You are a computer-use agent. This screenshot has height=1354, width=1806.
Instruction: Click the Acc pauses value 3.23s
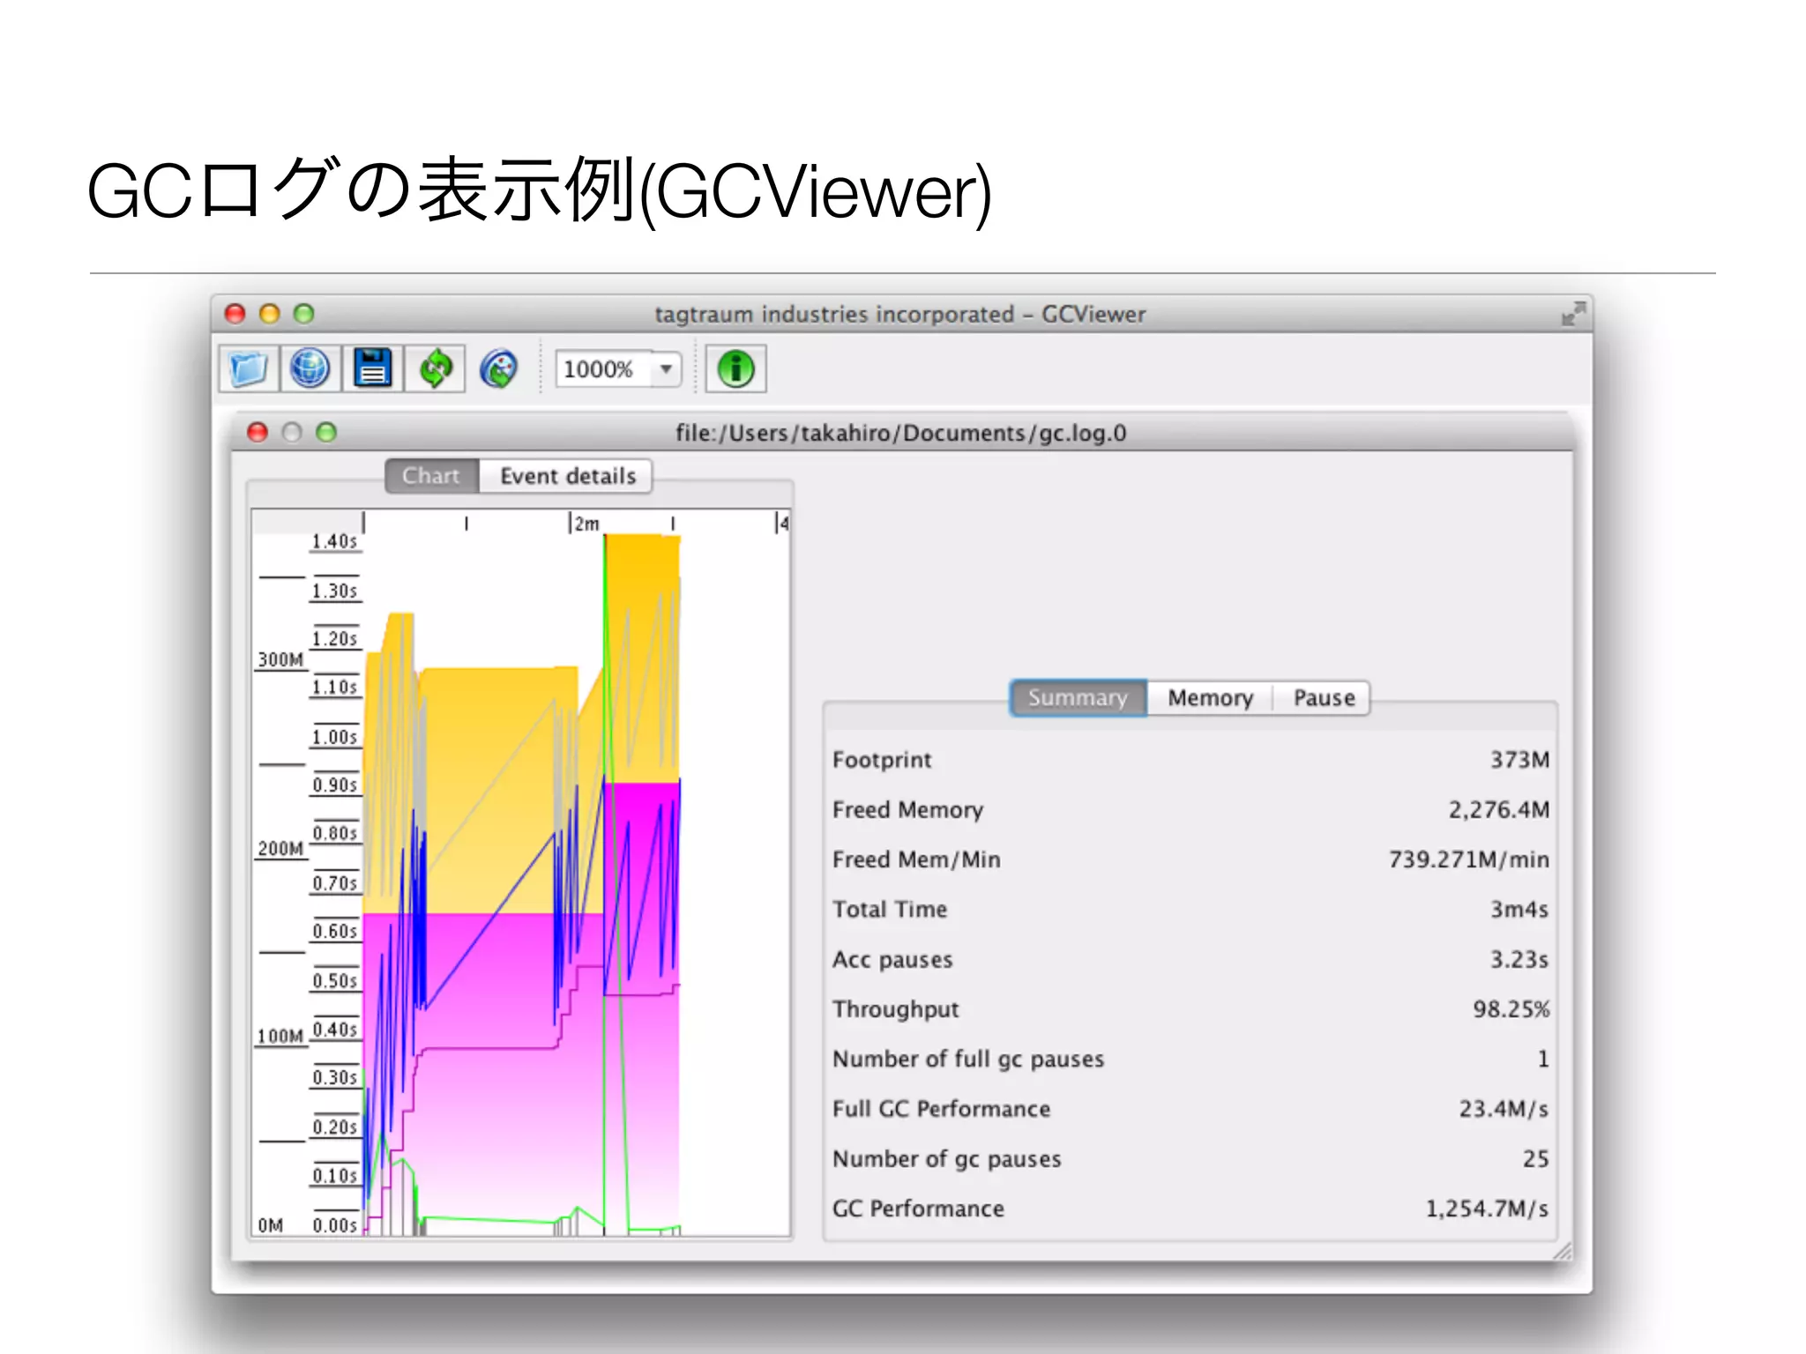pos(1519,960)
